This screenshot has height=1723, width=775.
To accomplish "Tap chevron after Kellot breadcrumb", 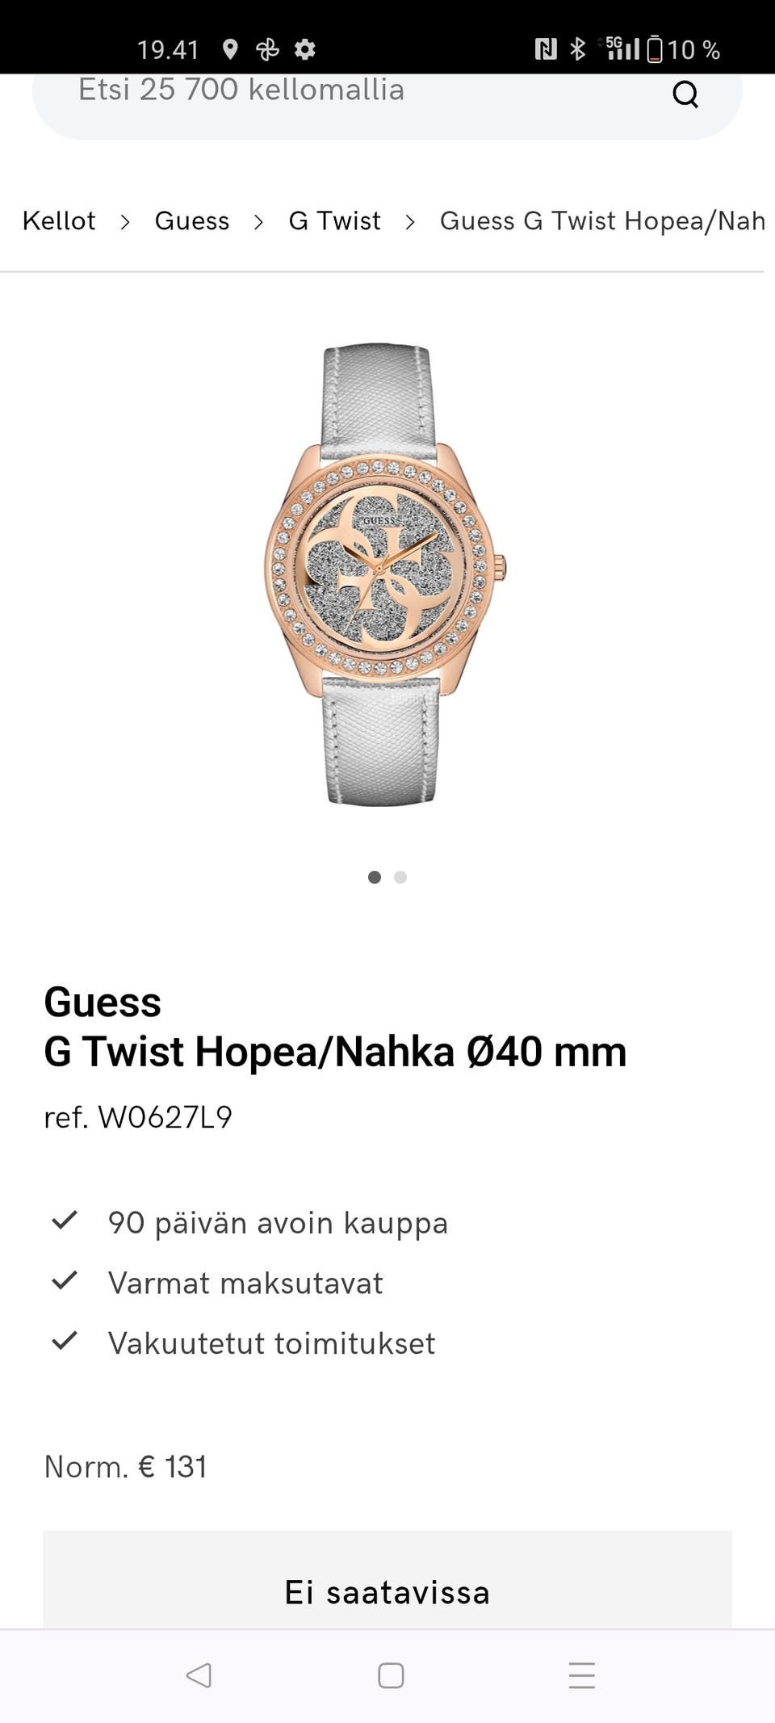I will (125, 221).
